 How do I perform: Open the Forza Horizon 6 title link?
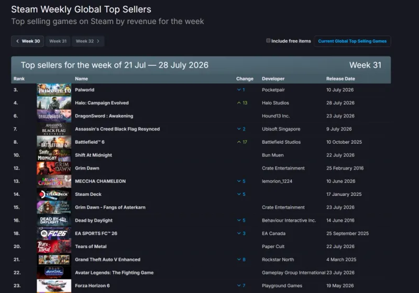point(92,286)
